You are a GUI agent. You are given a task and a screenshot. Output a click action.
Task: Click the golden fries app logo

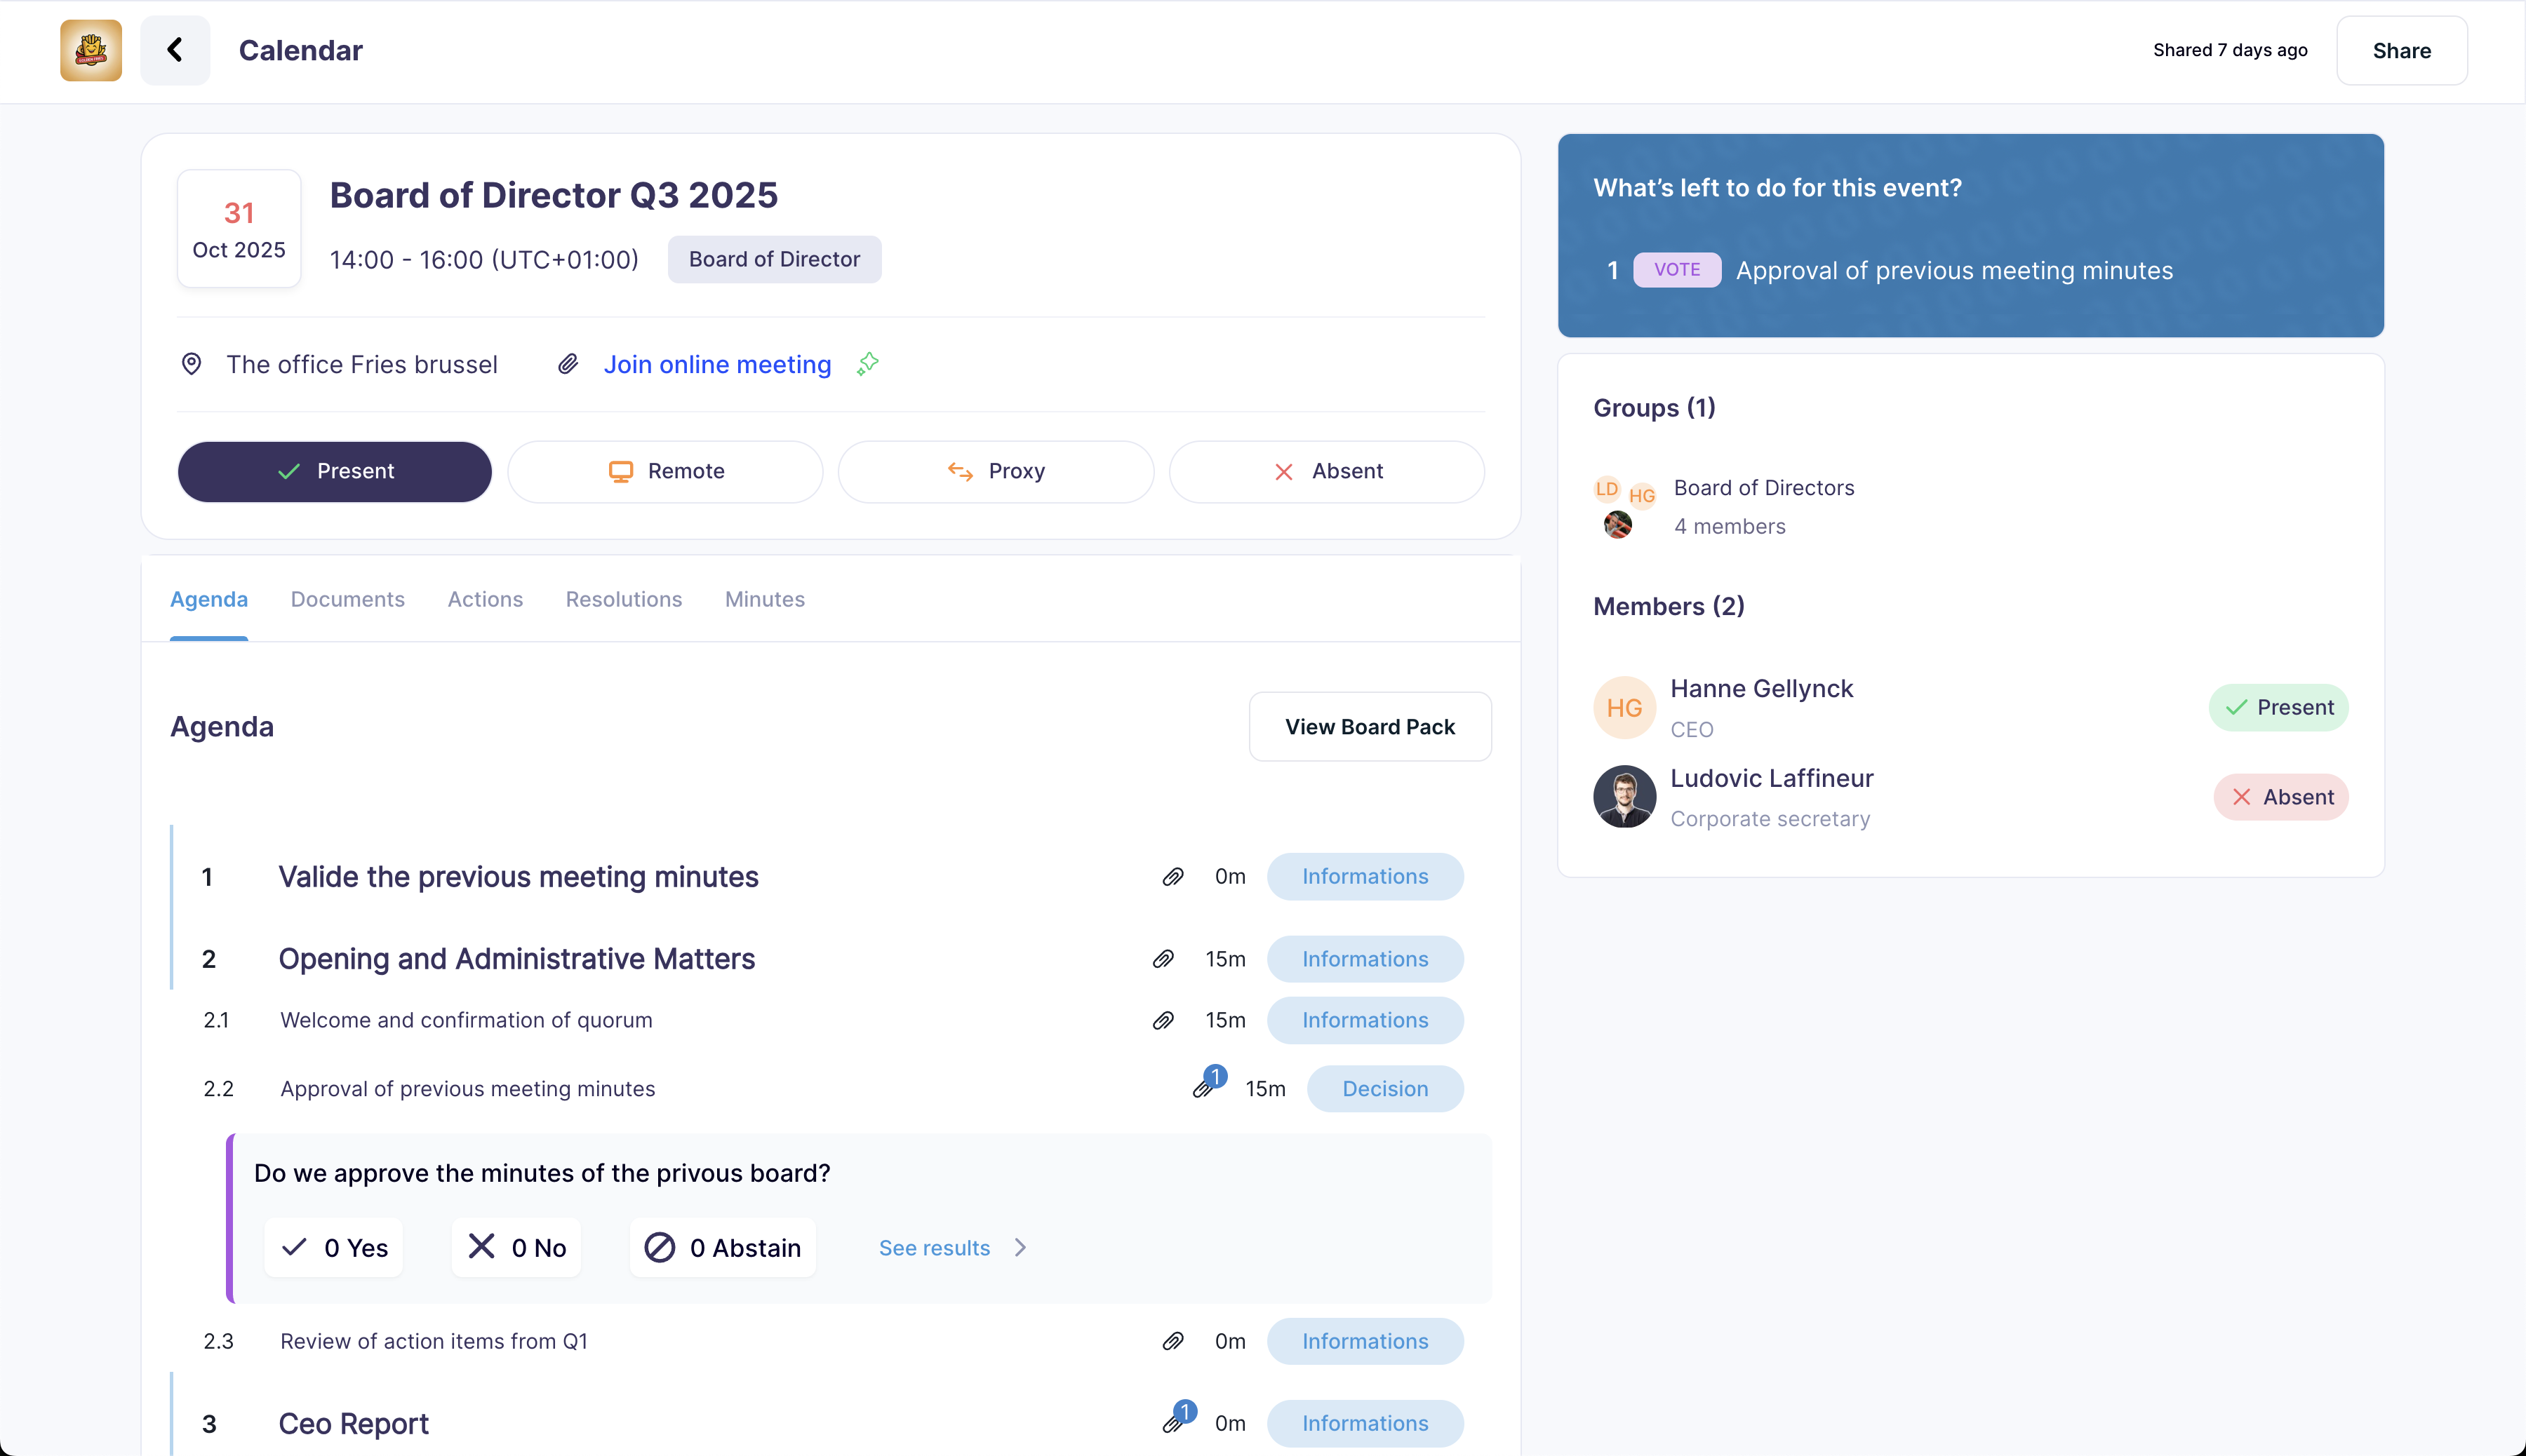(91, 50)
